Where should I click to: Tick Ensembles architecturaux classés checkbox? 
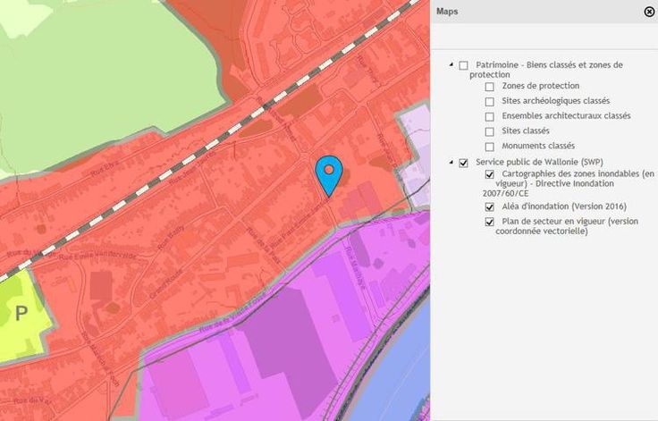[489, 116]
